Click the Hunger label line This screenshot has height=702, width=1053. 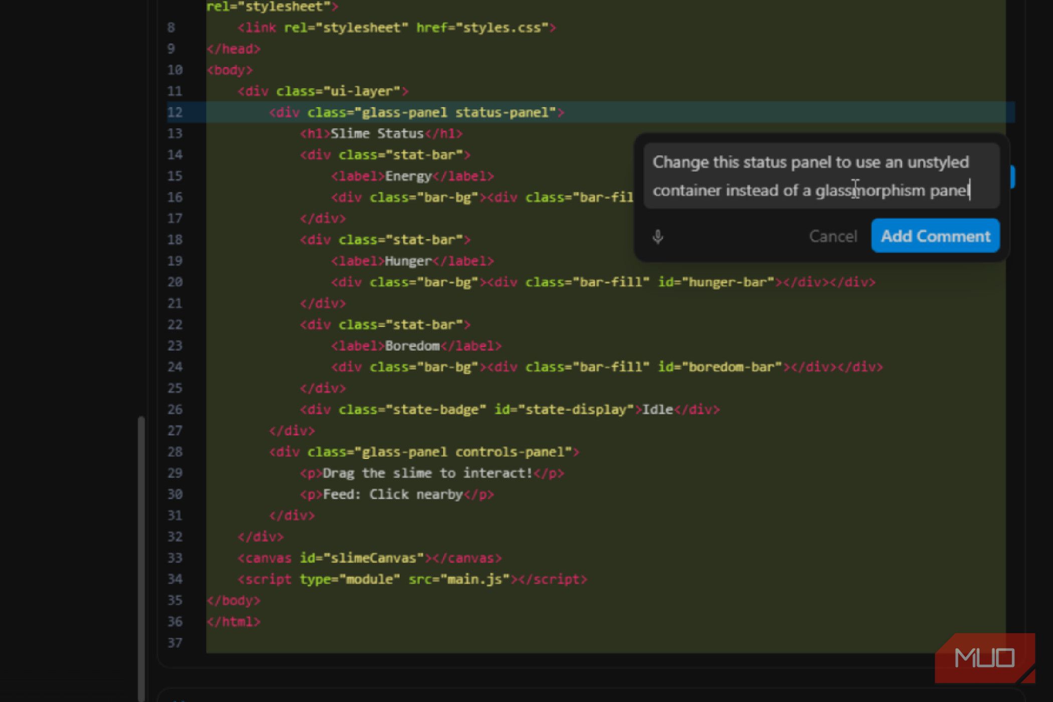point(413,261)
